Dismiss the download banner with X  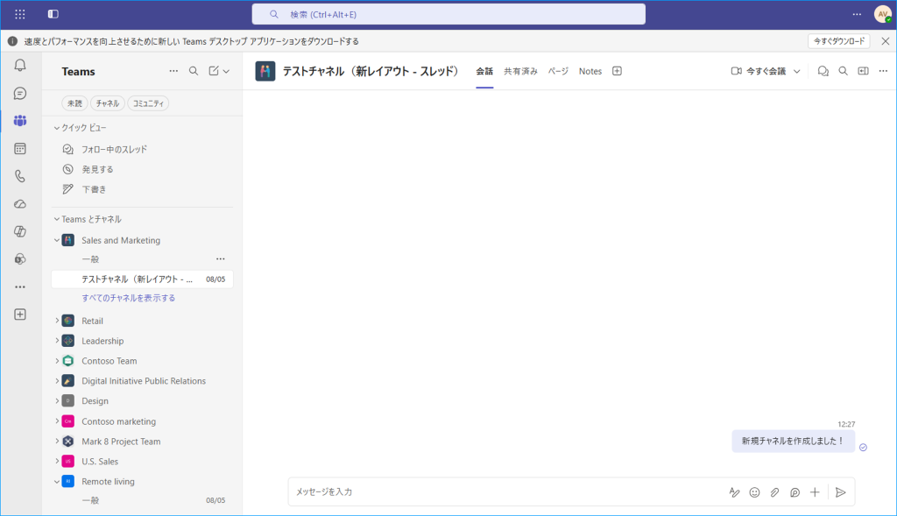[885, 41]
